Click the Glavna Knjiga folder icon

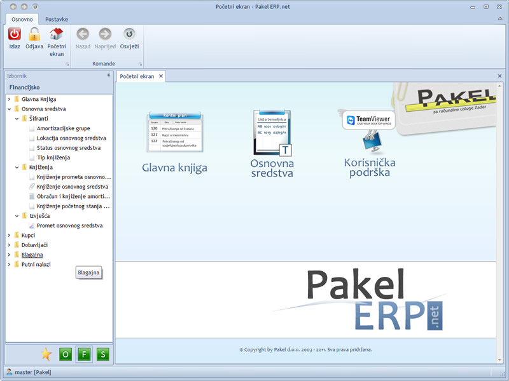click(17, 99)
